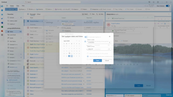The width and height of the screenshot is (173, 97).
Task: Click Add account in folder pane
Action: click(13, 80)
